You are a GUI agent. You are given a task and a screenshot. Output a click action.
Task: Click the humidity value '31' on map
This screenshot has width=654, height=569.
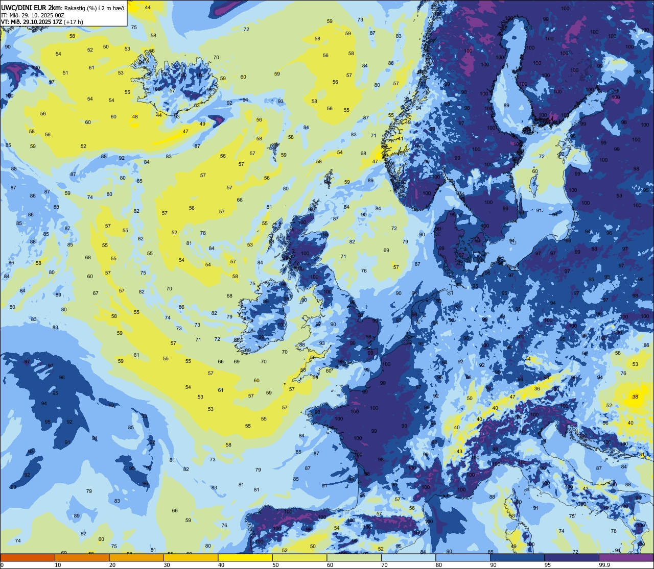(642, 455)
